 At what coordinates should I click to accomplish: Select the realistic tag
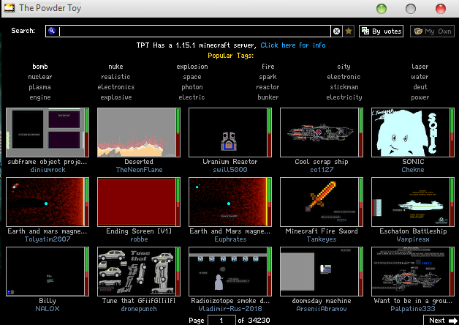click(115, 77)
